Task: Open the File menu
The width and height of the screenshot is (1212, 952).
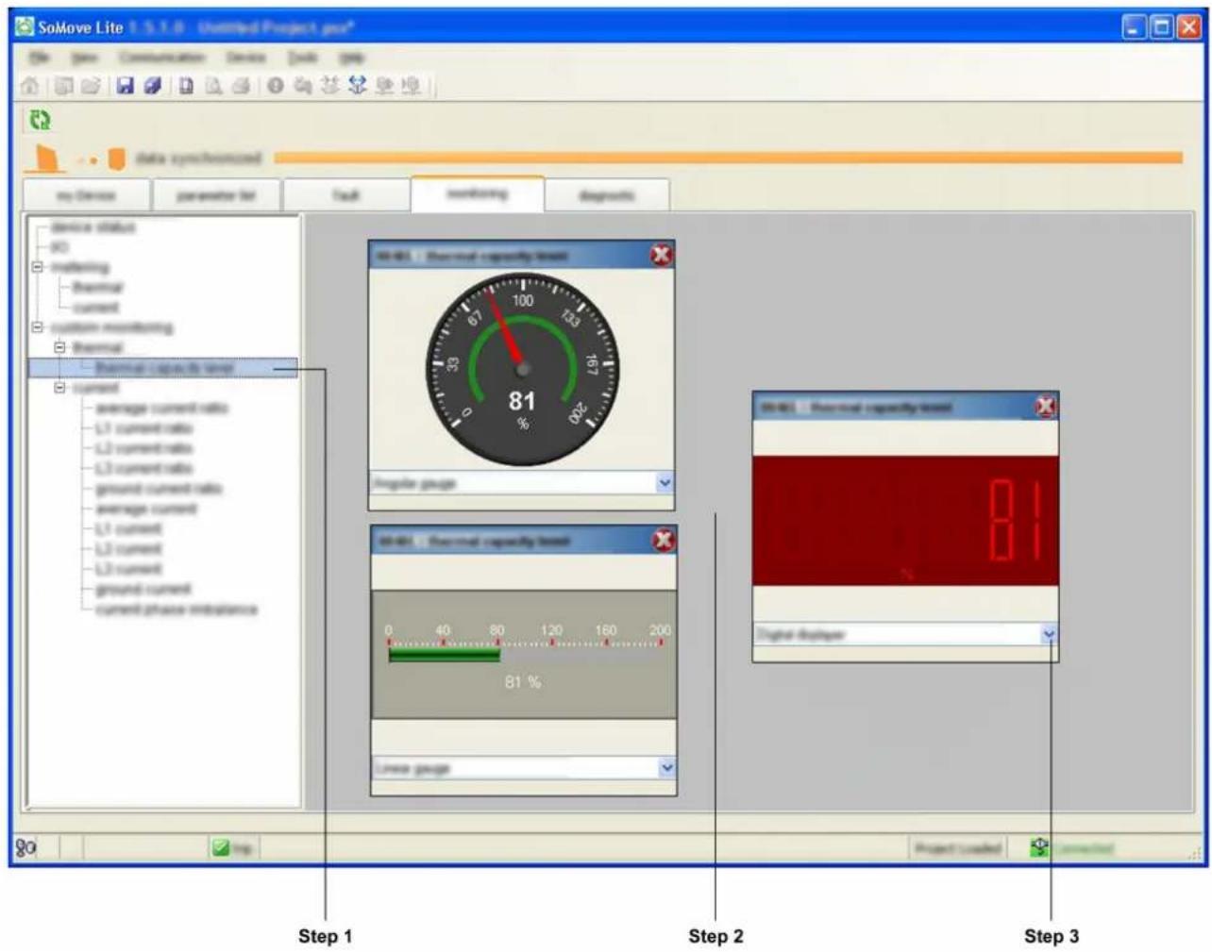Action: point(39,58)
